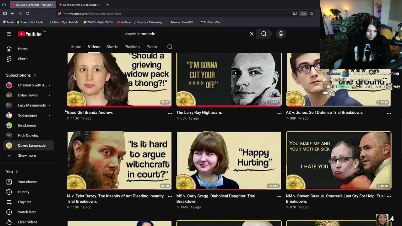
Task: Open more actions for IA v. Tyler Dazey
Action: (170, 196)
